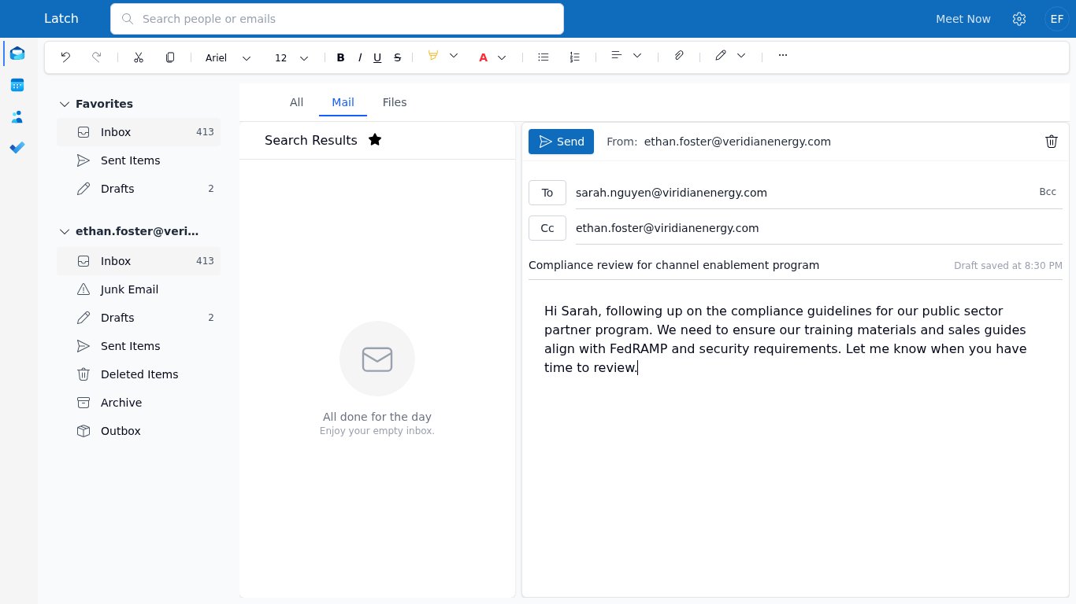Click the Cut scissors icon
Image resolution: width=1076 pixels, height=604 pixels.
139,57
